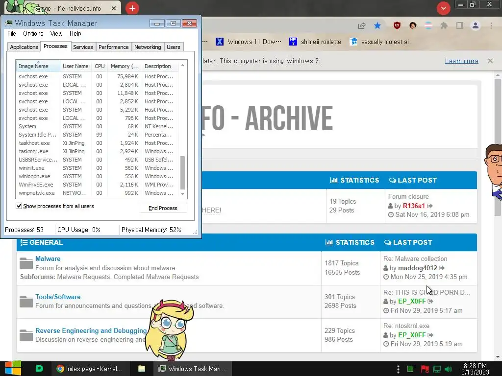Select the WmiPrvSE.exe process row
Screen dimensions: 502x376
[x=97, y=185]
